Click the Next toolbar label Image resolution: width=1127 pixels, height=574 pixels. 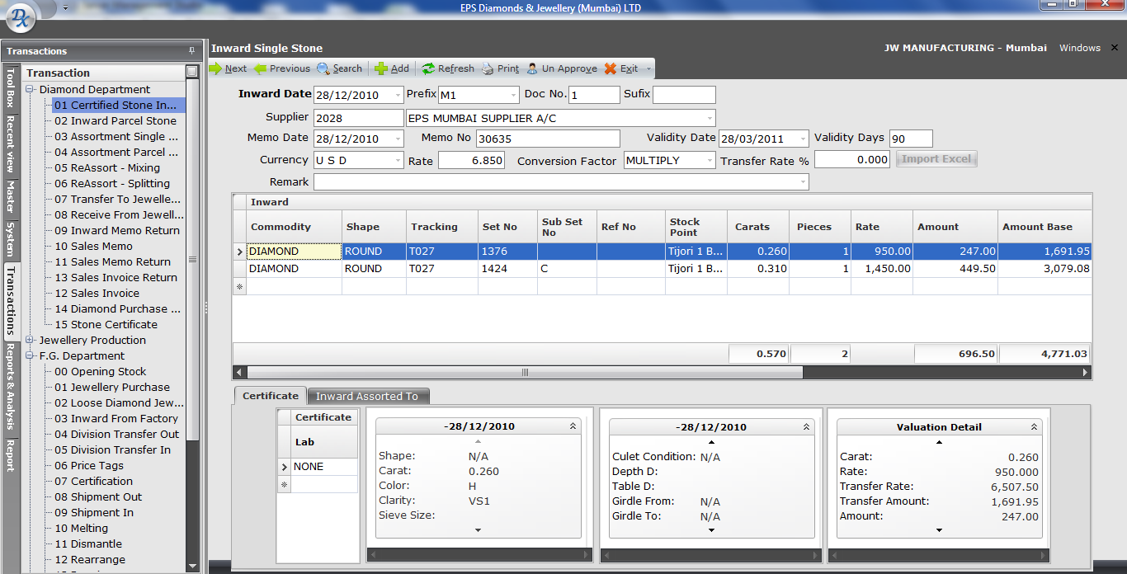236,68
